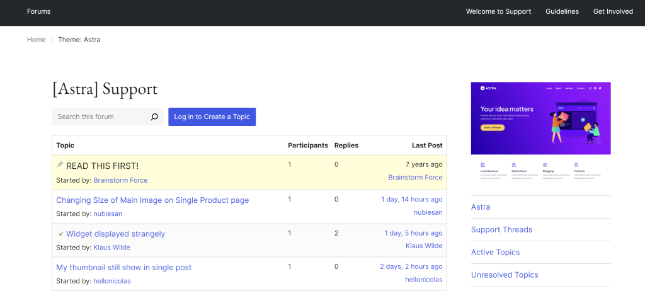Navigate to Home breadcrumb

point(37,40)
